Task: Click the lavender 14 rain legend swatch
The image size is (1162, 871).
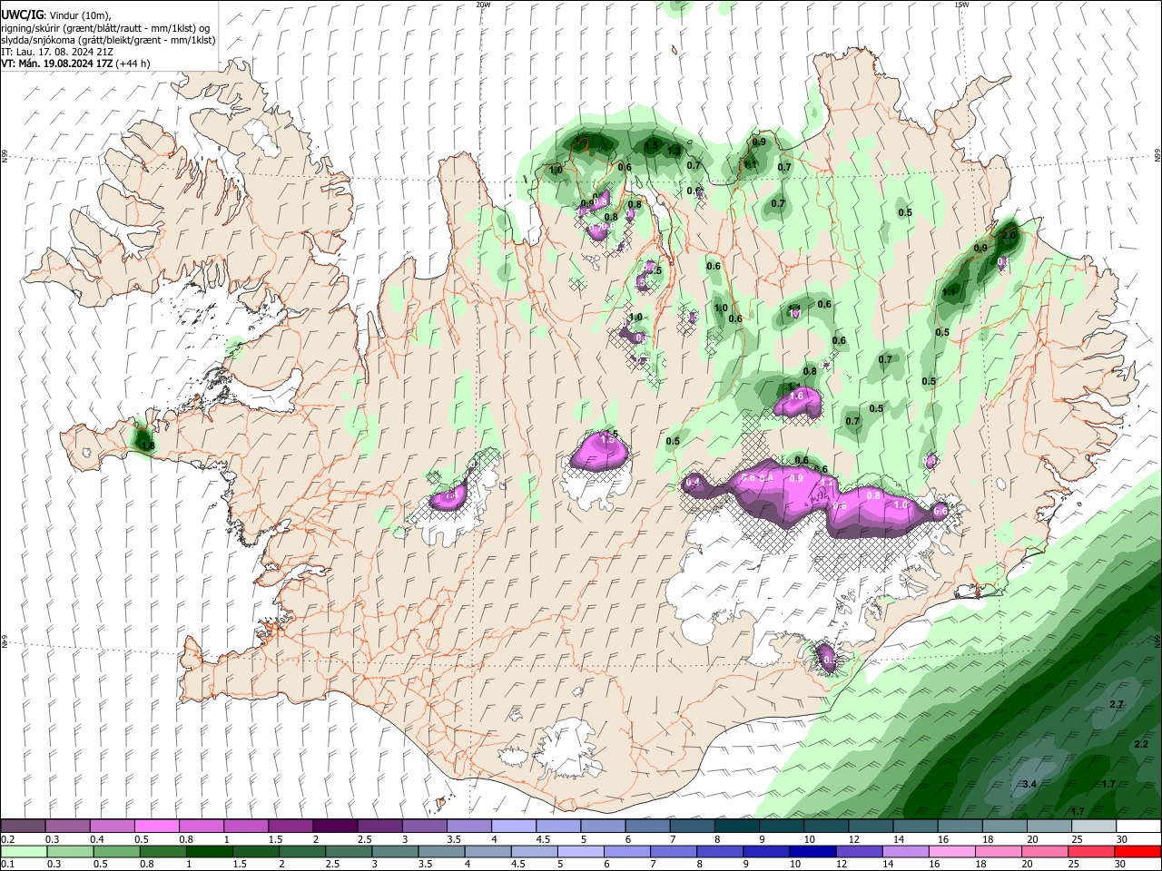Action: [x=906, y=851]
